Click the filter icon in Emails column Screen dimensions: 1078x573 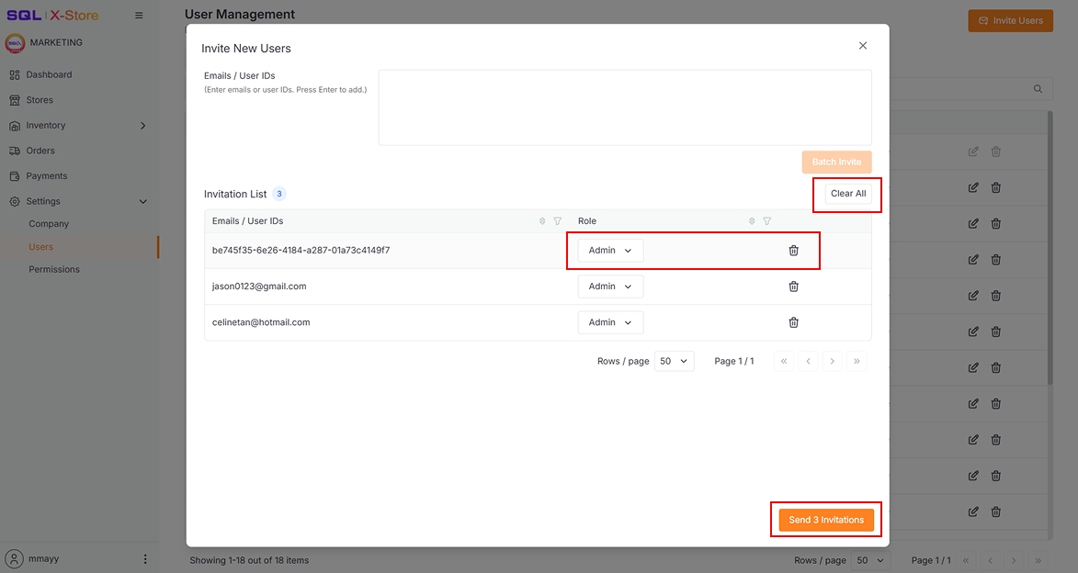[x=557, y=221]
